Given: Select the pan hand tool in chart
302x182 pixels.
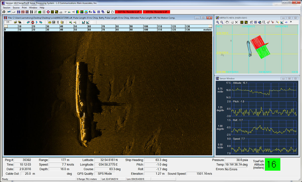Looking at the screenshot, I should [x=227, y=22].
